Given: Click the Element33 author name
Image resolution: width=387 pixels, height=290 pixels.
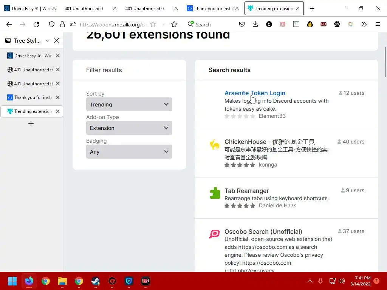Looking at the screenshot, I should click(x=272, y=116).
